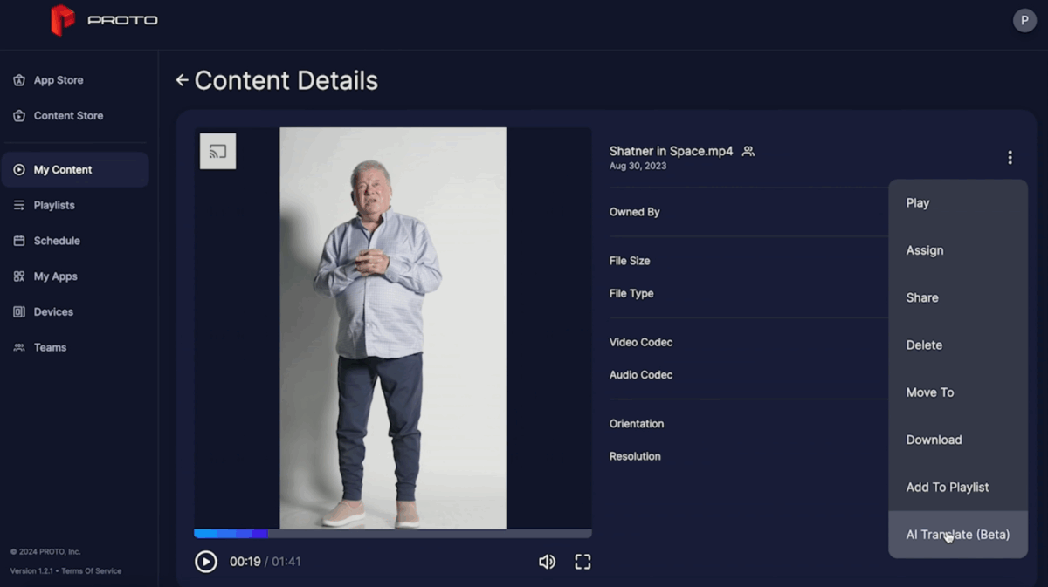Viewport: 1048px width, 587px height.
Task: Open the three-dot options menu
Action: (1010, 158)
